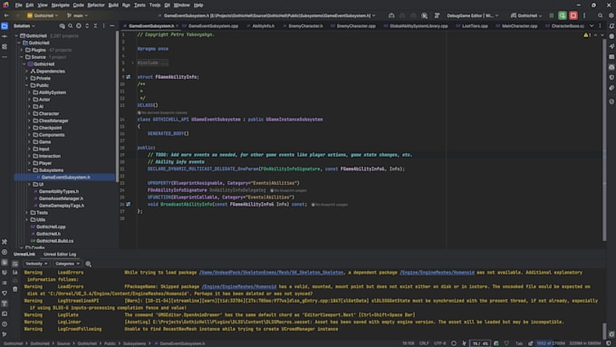Screen dimensions: 616x347
Task: Open the /Engine/EngineMeshes/Humanoid link in first warning
Action: (x=437, y=273)
